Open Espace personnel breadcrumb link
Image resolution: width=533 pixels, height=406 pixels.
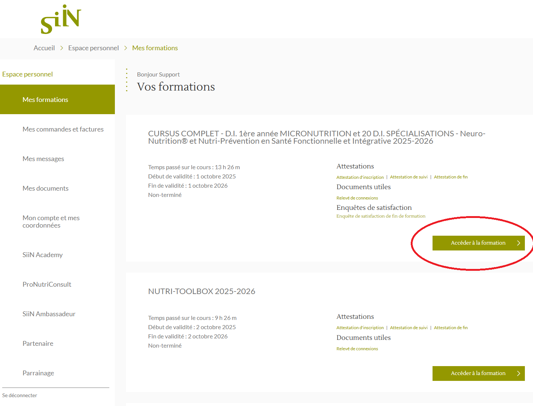tap(93, 48)
